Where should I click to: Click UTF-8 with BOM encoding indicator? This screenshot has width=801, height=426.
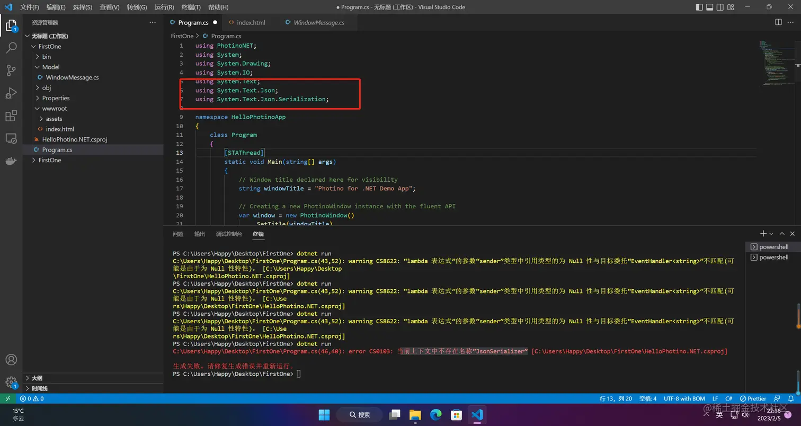pos(684,398)
